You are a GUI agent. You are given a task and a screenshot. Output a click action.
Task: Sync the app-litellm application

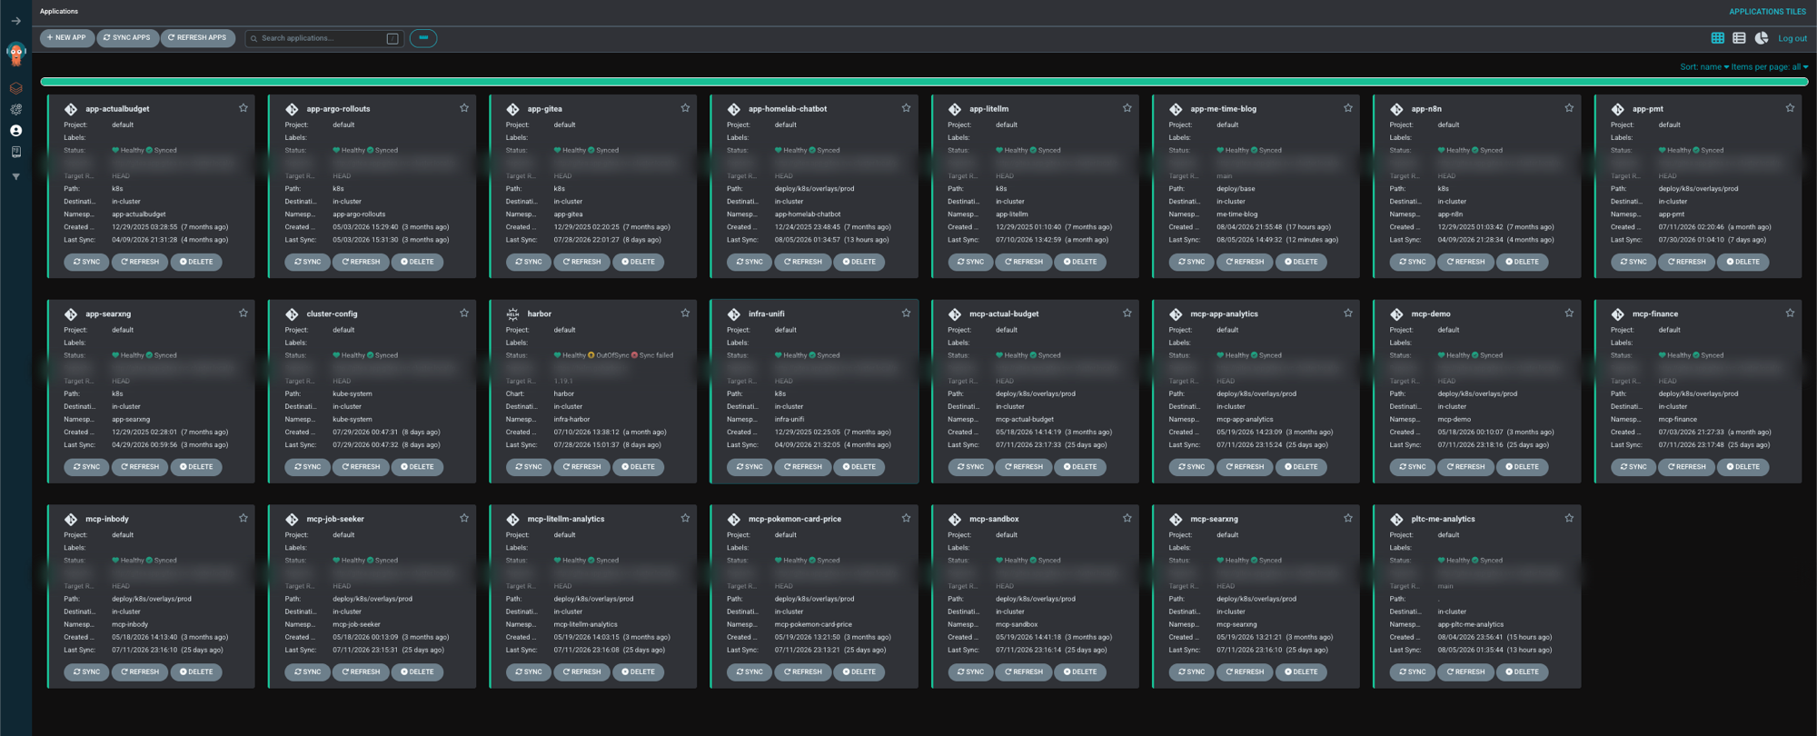(x=970, y=262)
